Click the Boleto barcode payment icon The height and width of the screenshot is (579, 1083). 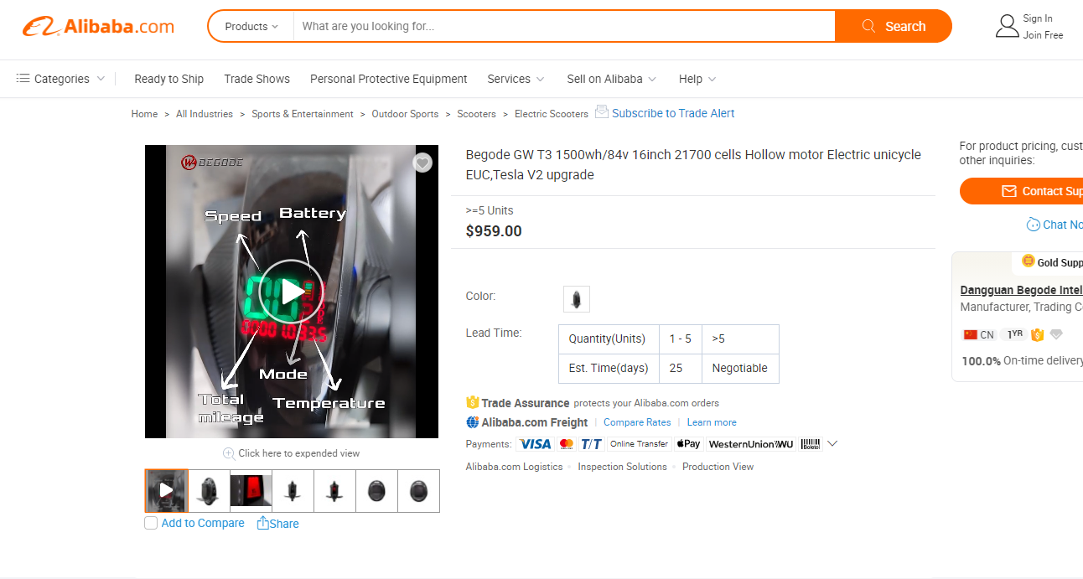pyautogui.click(x=811, y=444)
